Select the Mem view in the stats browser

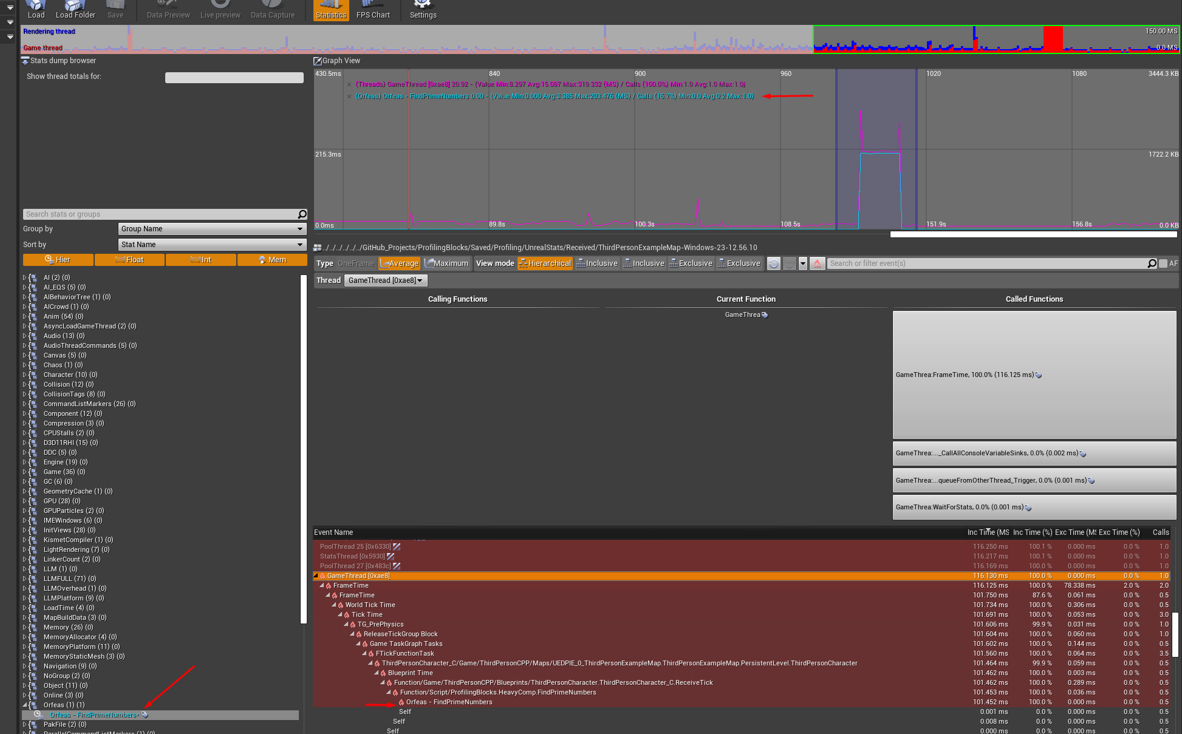pos(272,259)
